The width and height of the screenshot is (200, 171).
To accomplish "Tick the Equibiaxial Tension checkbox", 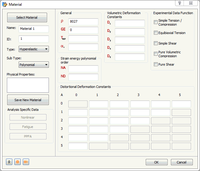I will [156, 33].
